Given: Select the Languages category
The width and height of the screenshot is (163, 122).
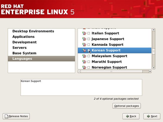Looking at the screenshot, I should pos(41,59).
